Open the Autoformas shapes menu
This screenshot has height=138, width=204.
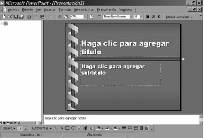(x=41, y=128)
